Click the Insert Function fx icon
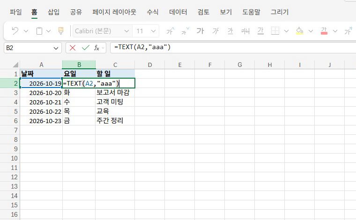 [x=96, y=48]
